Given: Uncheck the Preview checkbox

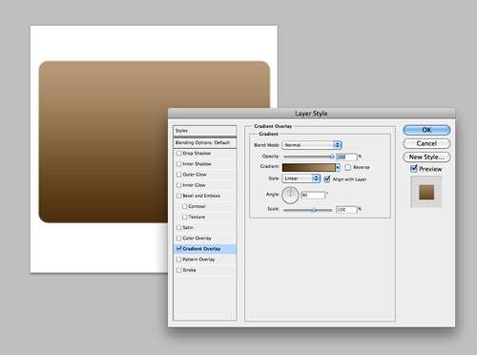Looking at the screenshot, I should [x=414, y=169].
